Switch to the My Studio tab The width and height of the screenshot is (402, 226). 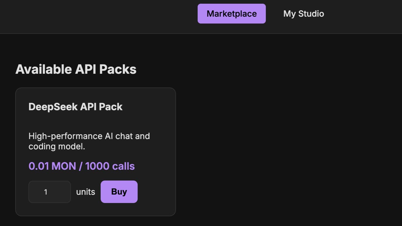303,14
